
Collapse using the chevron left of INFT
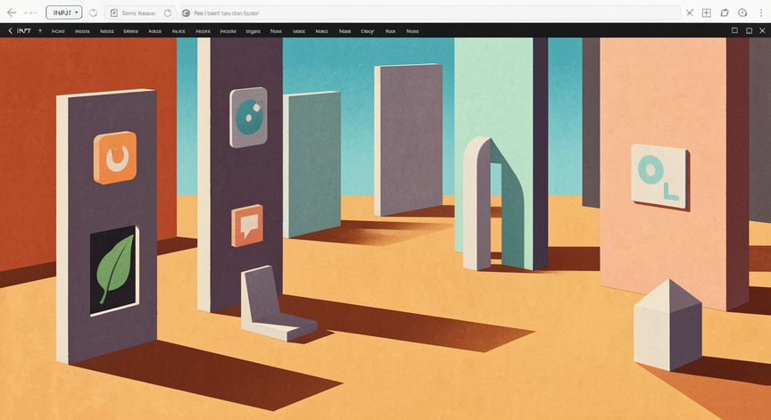point(11,30)
